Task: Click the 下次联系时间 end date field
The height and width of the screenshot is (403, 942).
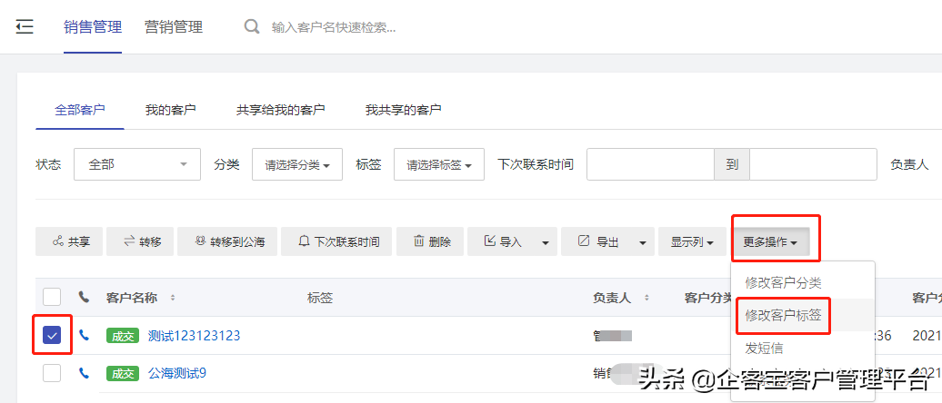Action: (x=813, y=164)
